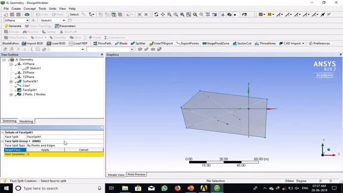The width and height of the screenshot is (343, 193).
Task: Select FaceSplit1 in the Tree Outline
Action: click(x=30, y=90)
